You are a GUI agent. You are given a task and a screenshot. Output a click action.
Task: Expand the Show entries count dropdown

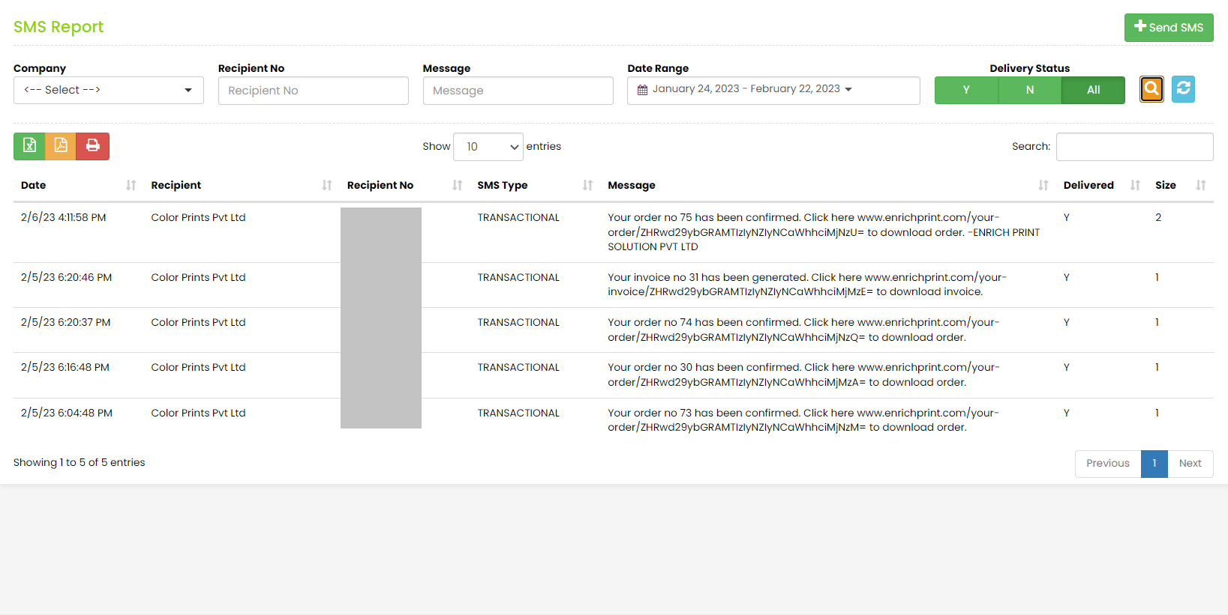point(488,147)
